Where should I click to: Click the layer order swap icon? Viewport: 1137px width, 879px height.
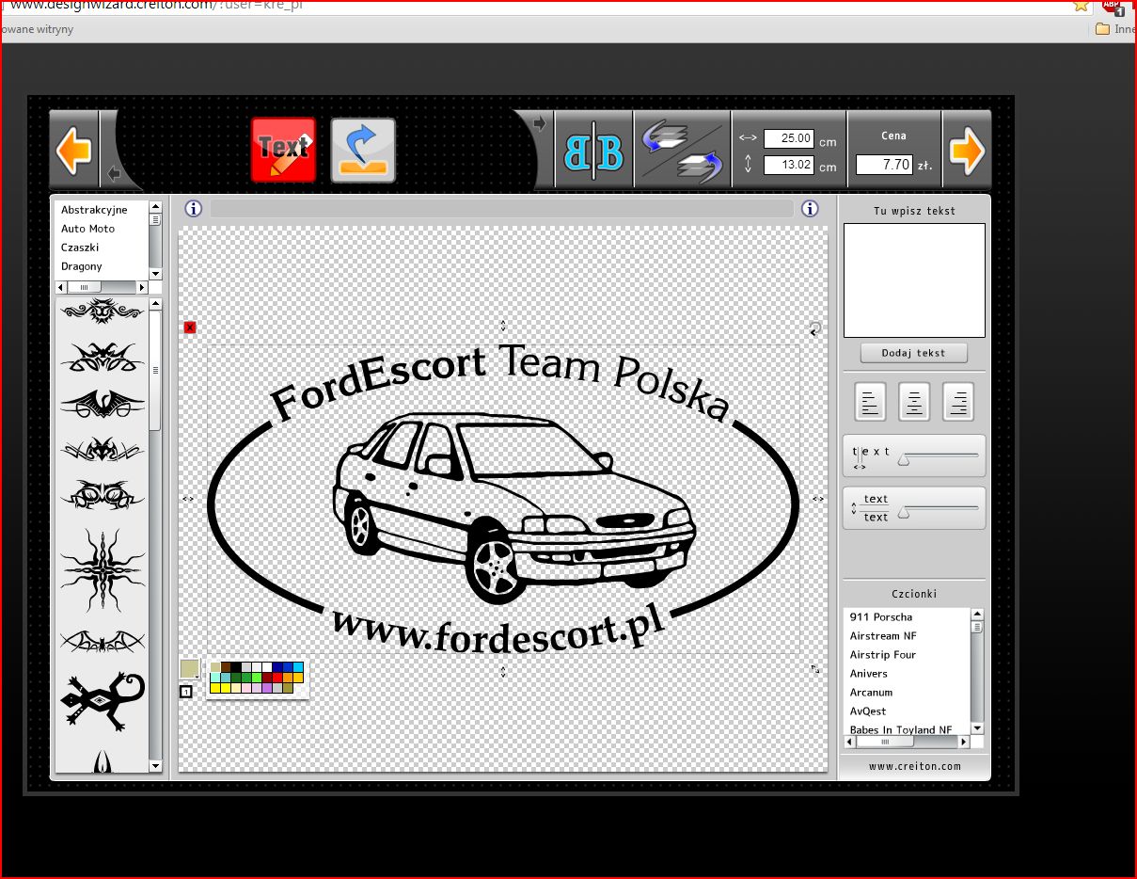pyautogui.click(x=682, y=151)
